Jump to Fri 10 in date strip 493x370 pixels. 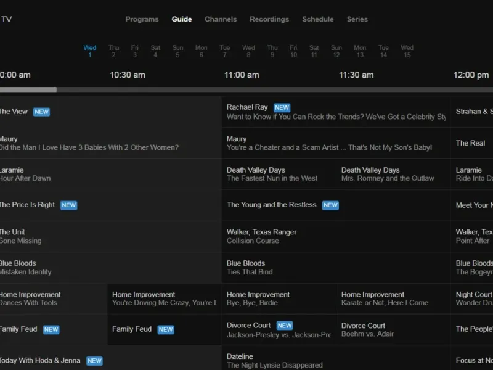pyautogui.click(x=293, y=51)
